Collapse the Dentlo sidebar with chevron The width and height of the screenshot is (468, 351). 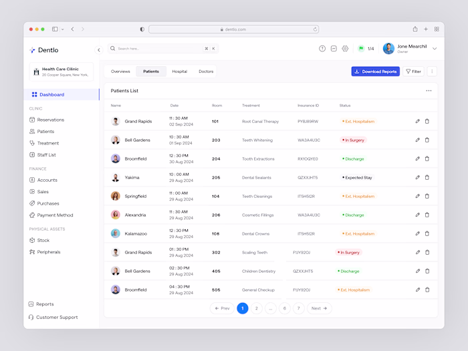tap(99, 50)
